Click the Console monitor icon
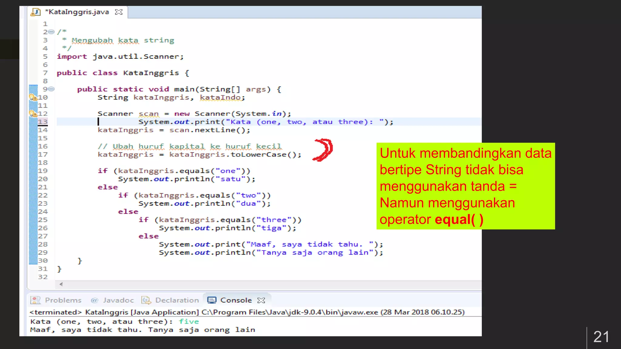 pyautogui.click(x=212, y=300)
